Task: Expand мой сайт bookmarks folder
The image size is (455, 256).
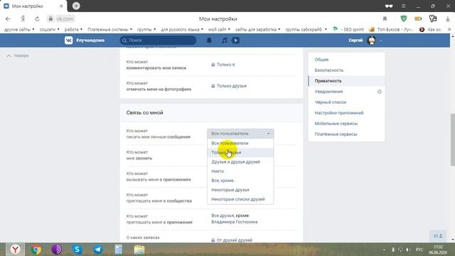Action: click(219, 29)
